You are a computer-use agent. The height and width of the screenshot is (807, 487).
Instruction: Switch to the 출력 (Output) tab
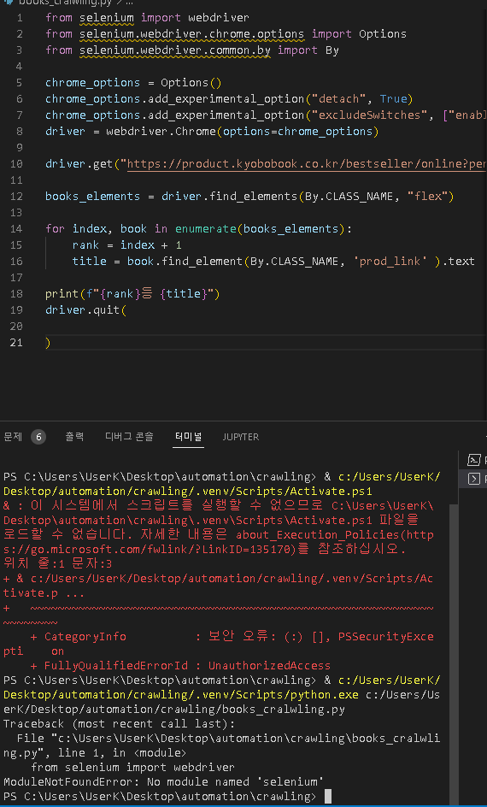74,437
